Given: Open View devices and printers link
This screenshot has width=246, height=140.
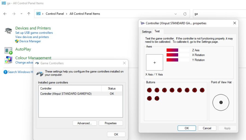Looking at the screenshot, I should click(x=32, y=37).
